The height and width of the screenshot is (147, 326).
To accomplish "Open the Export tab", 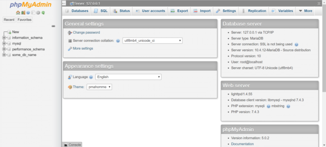I will 179,11.
